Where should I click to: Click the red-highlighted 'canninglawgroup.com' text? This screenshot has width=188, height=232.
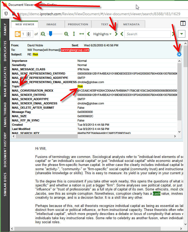coord(75,50)
